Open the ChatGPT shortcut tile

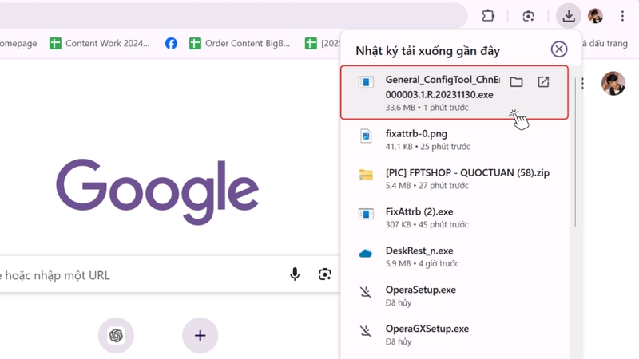coord(116,335)
